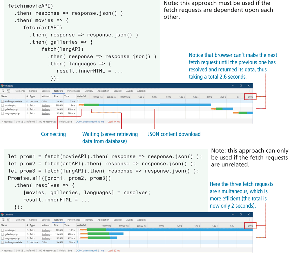This screenshot has height=253, width=290.
Task: Sort by Time column header in upper DevTools
Action: pyautogui.click(x=67, y=97)
